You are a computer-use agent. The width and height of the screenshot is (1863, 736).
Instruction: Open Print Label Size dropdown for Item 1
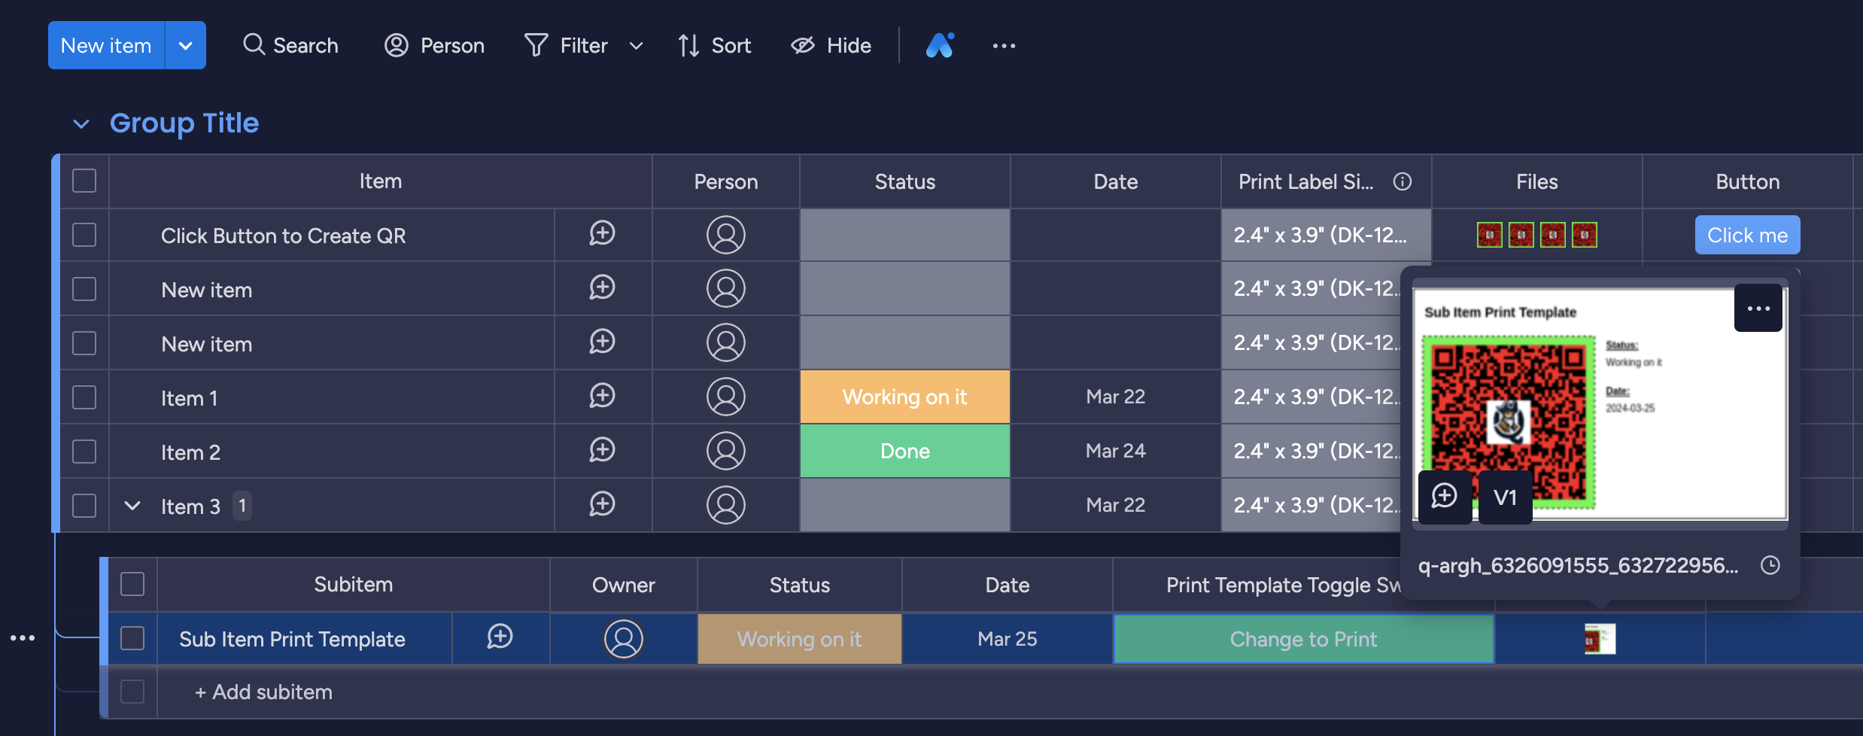click(1311, 397)
